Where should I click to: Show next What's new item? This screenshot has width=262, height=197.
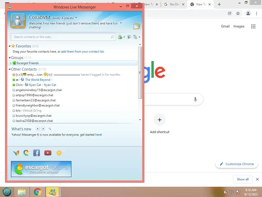(x=43, y=129)
